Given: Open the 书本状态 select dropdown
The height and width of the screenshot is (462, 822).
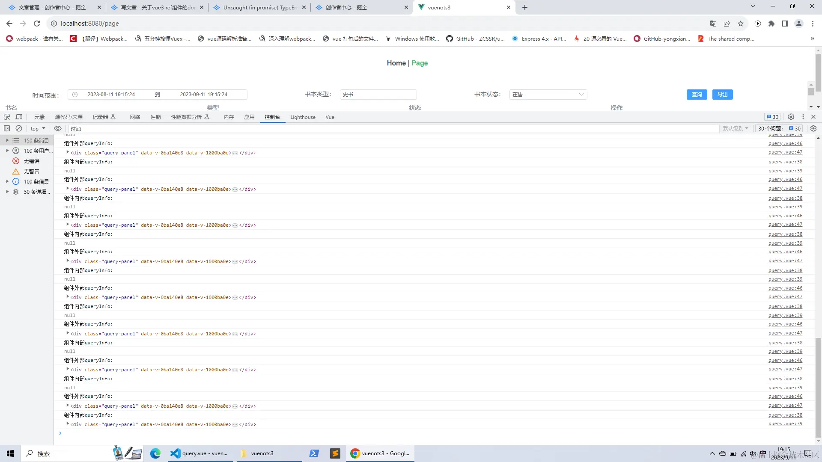Looking at the screenshot, I should pyautogui.click(x=548, y=95).
